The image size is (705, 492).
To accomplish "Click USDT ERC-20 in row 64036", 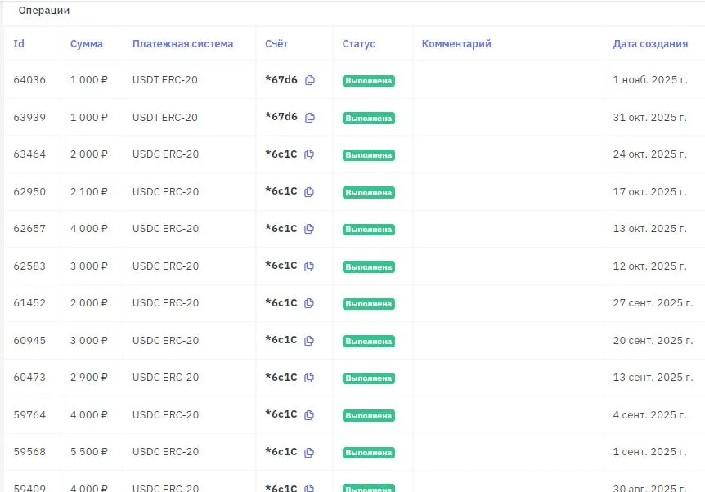I will click(165, 80).
